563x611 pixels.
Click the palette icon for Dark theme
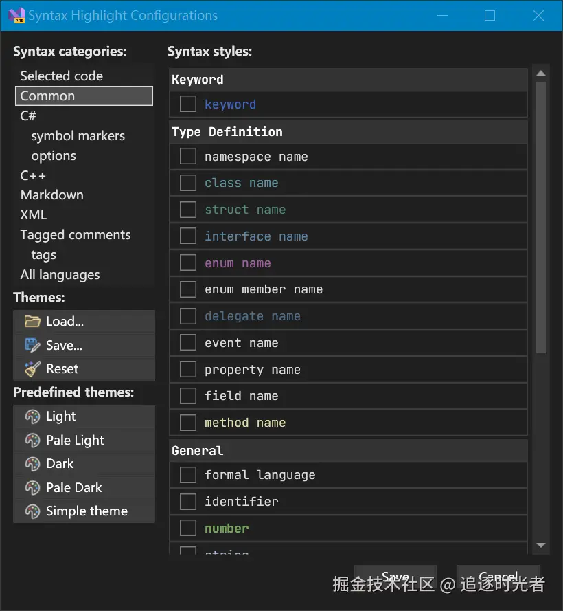[32, 464]
